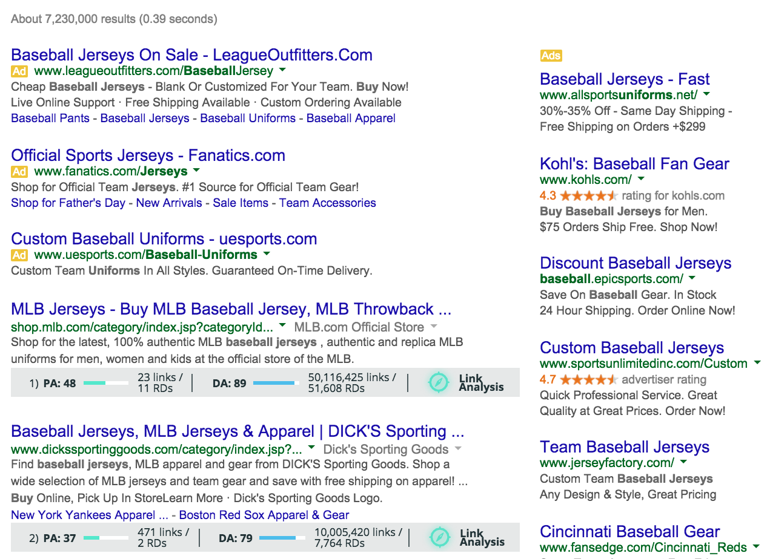The height and width of the screenshot is (559, 767).
Task: Click the Ad badge beside leagueoutfitters.com URL
Action: point(19,71)
